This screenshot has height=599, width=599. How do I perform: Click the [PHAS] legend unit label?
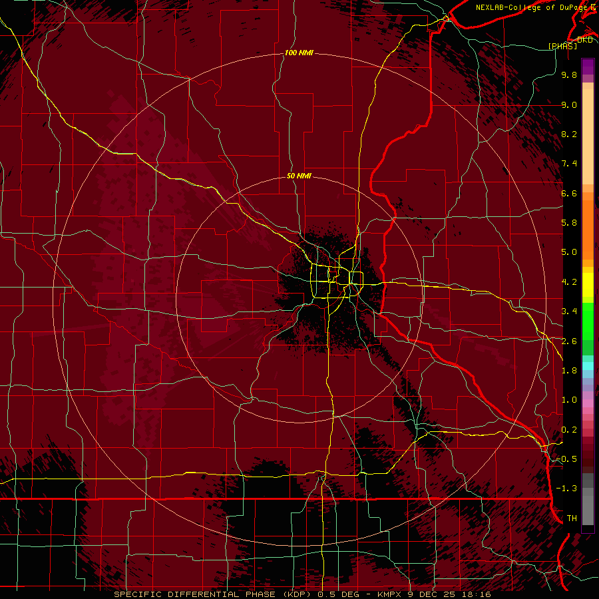[562, 46]
